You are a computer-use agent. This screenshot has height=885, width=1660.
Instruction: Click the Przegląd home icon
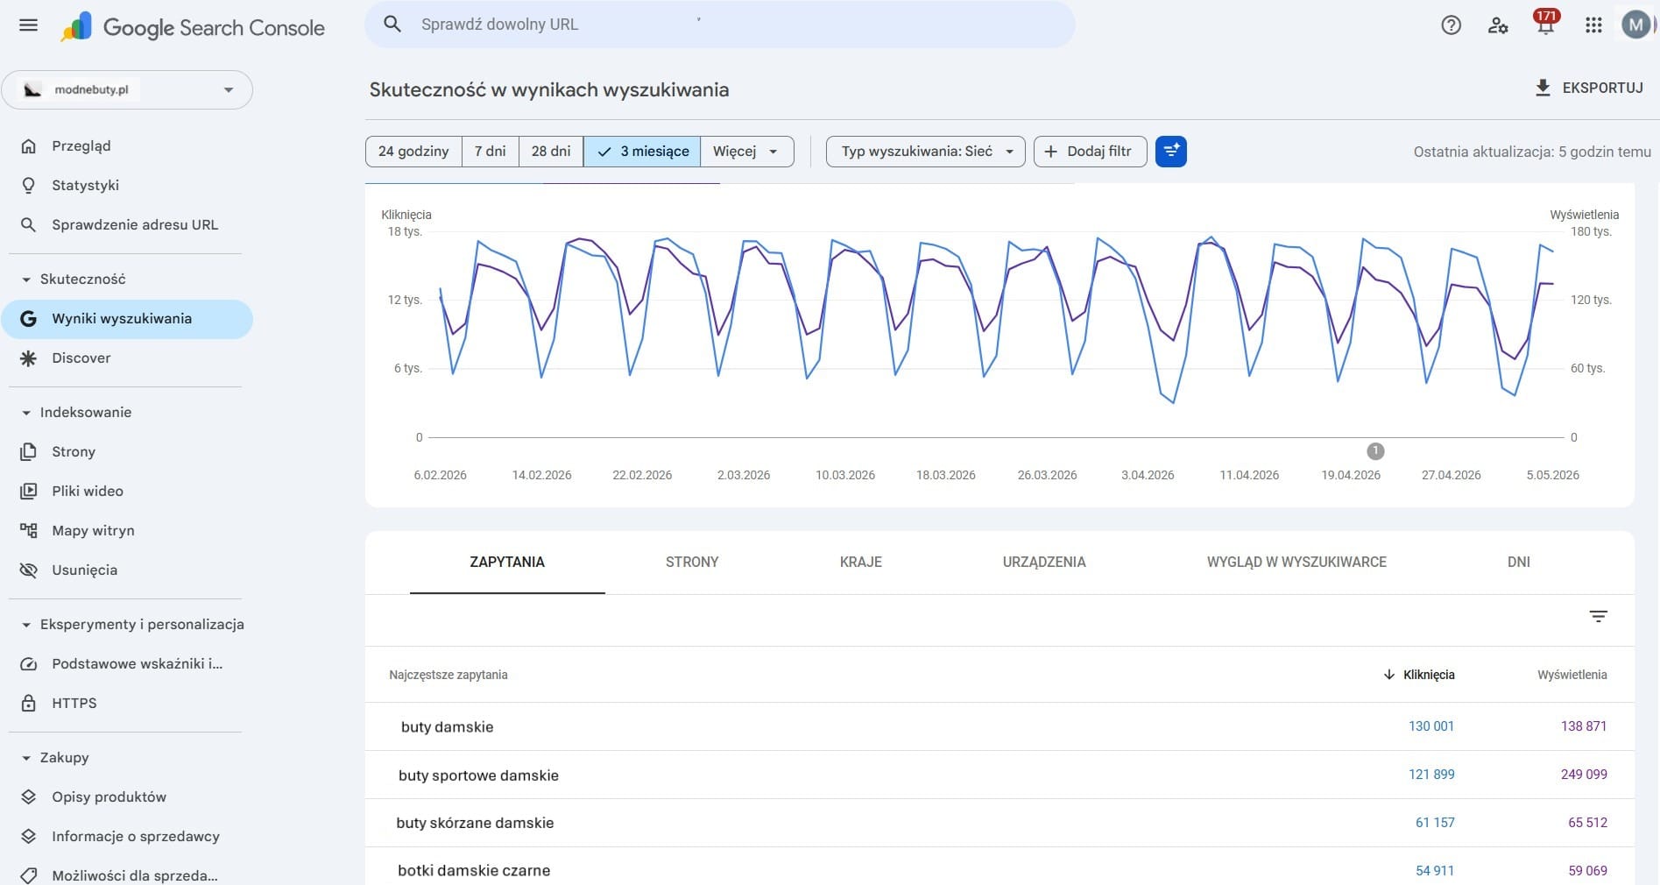(28, 146)
